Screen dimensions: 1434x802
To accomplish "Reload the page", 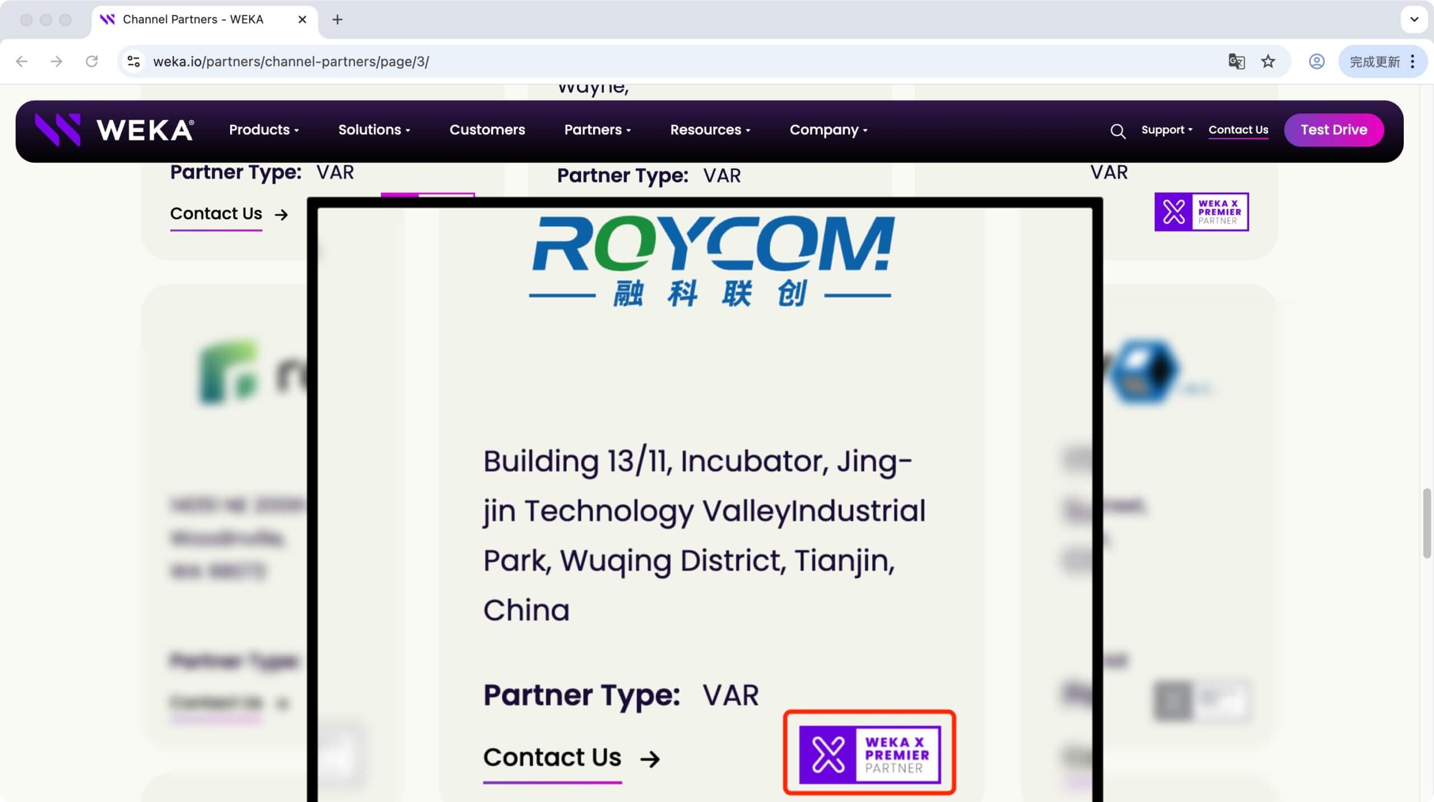I will pyautogui.click(x=92, y=62).
